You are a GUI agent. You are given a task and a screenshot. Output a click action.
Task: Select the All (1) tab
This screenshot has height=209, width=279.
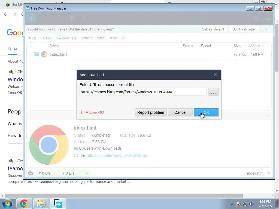(x=32, y=38)
